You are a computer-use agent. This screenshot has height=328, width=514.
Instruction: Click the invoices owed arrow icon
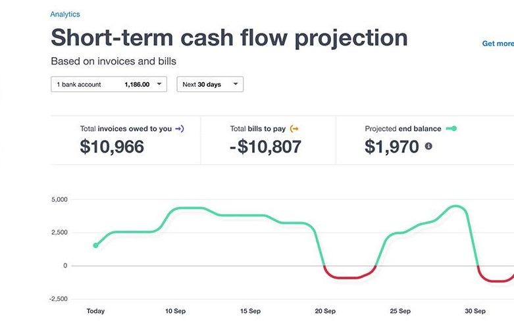click(180, 129)
